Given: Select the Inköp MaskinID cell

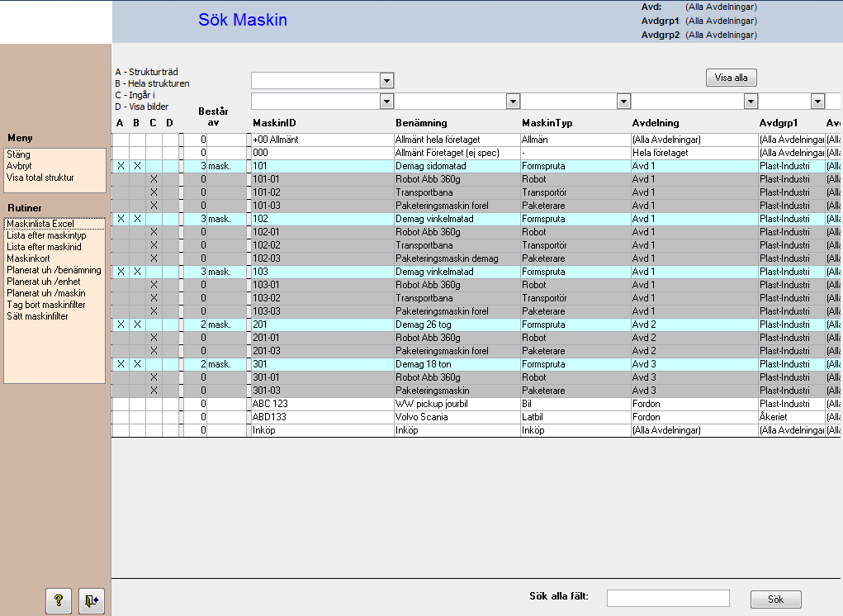Looking at the screenshot, I should pos(322,430).
